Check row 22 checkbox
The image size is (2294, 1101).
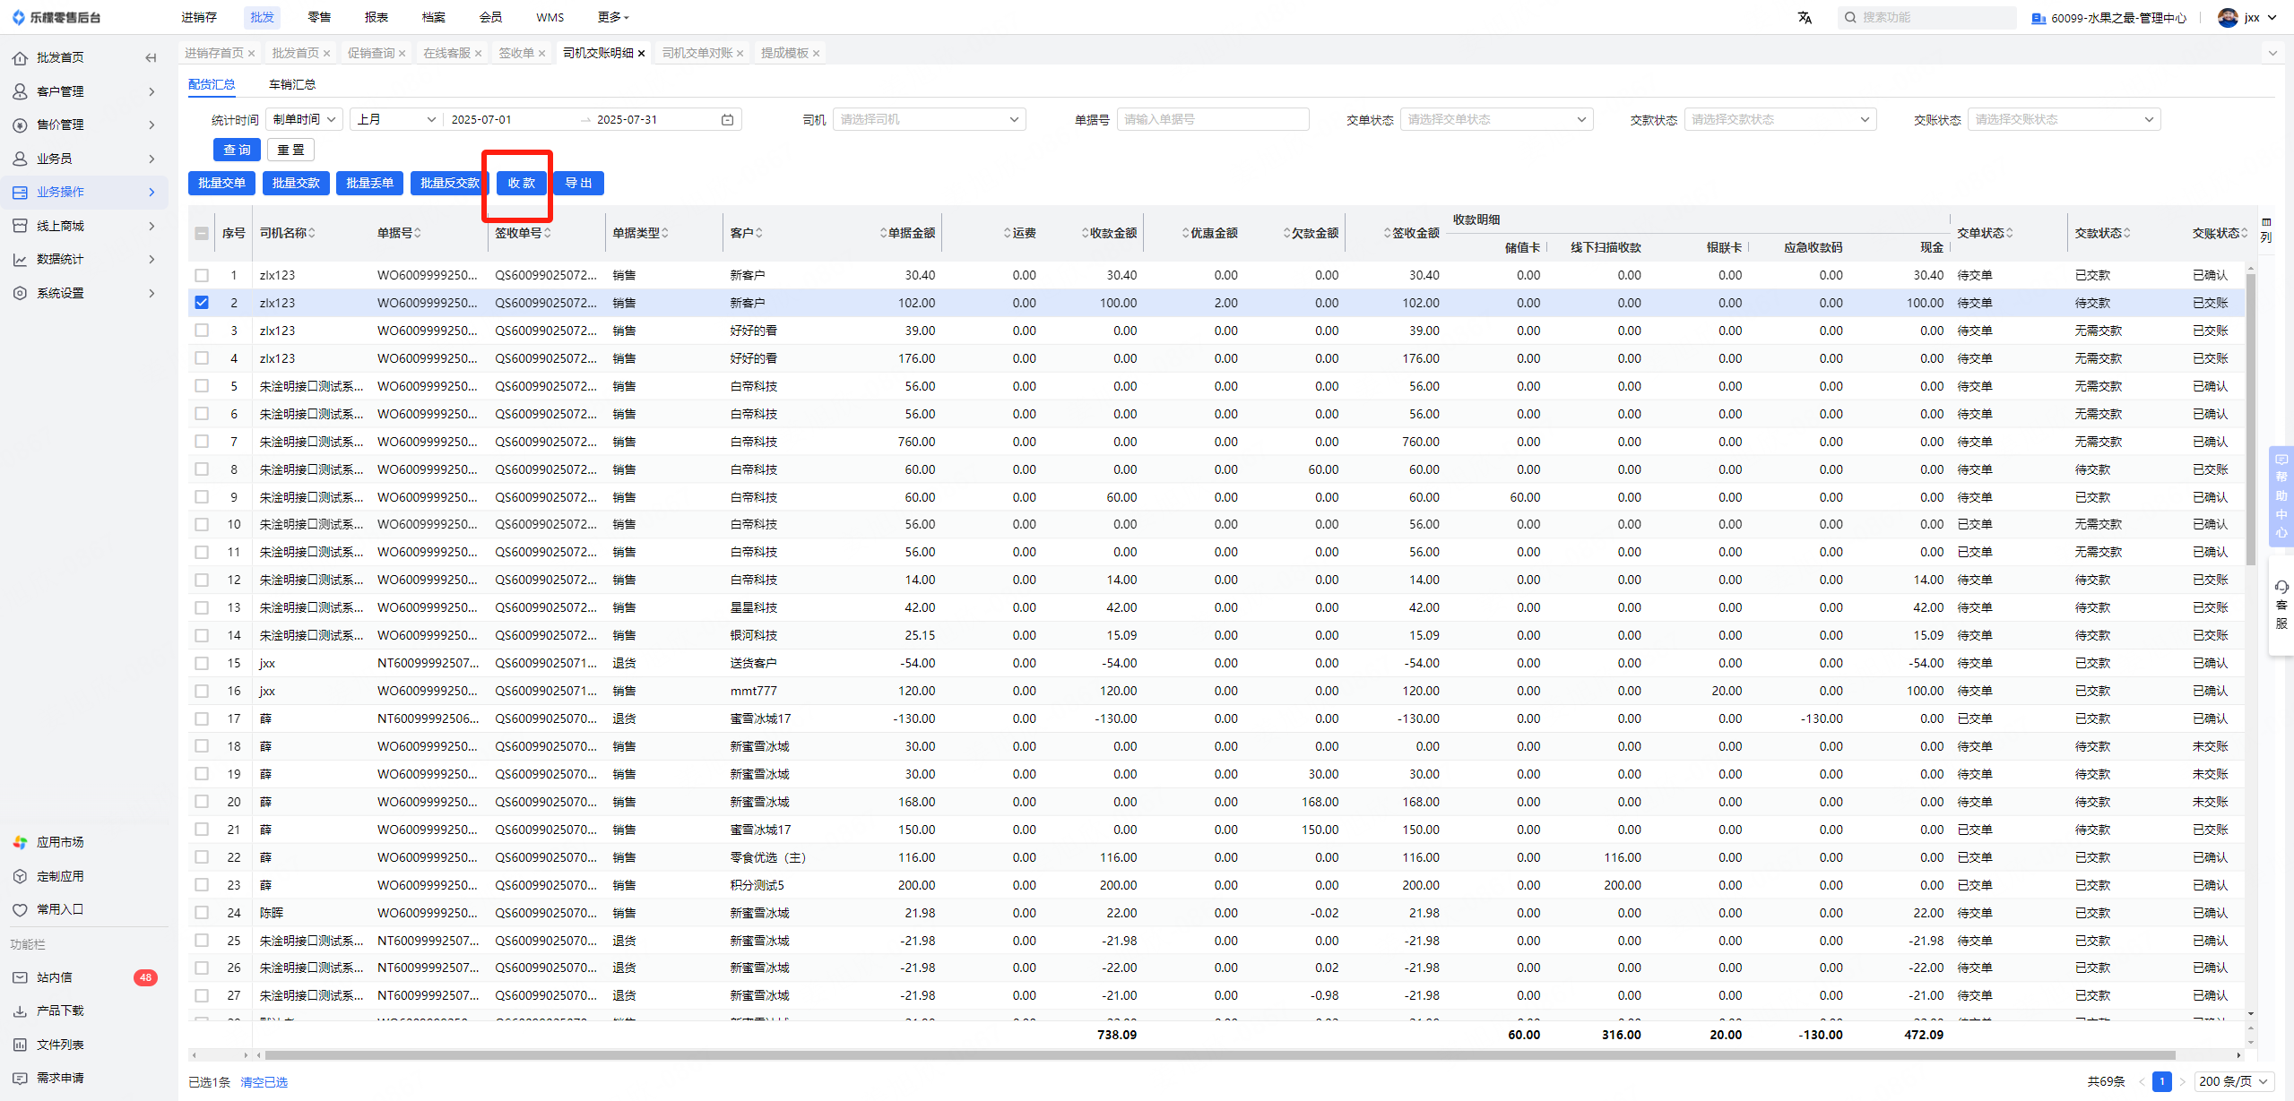[x=202, y=857]
